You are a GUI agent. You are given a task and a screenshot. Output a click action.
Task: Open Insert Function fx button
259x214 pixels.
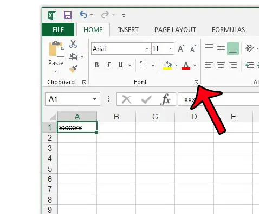pos(165,99)
